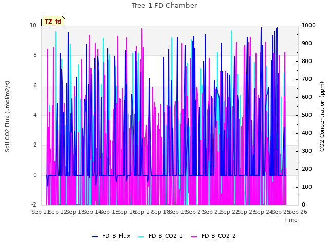This screenshot has width=329, height=246.
Task: Click the '6' left axis tick label
Action: pos(35,85)
